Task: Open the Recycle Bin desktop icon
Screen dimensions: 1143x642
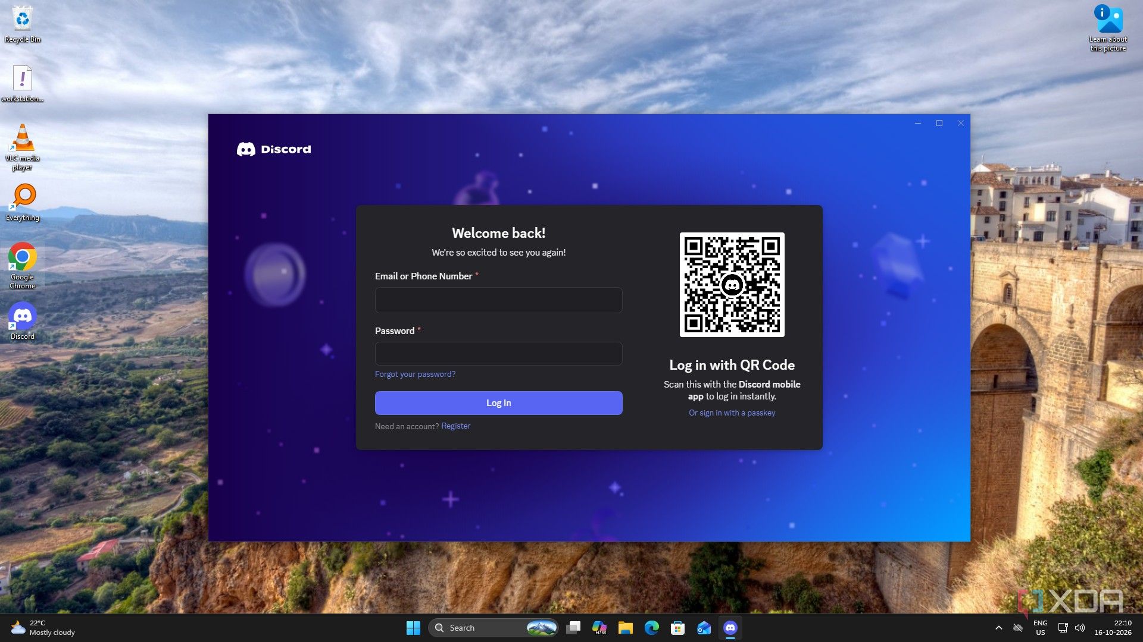Action: [23, 24]
